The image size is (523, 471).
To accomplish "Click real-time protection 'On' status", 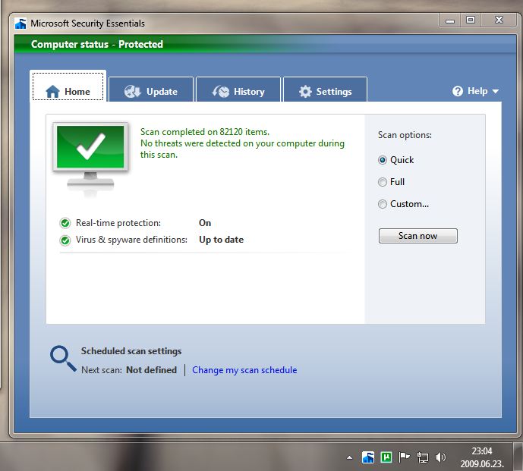I will tap(205, 223).
